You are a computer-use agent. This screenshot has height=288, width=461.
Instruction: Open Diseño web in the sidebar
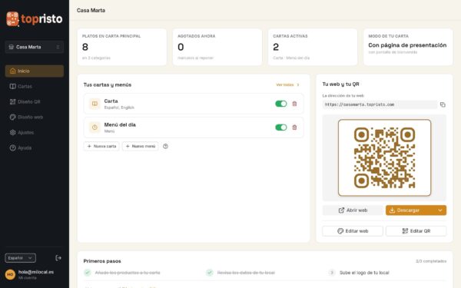[x=35, y=117]
